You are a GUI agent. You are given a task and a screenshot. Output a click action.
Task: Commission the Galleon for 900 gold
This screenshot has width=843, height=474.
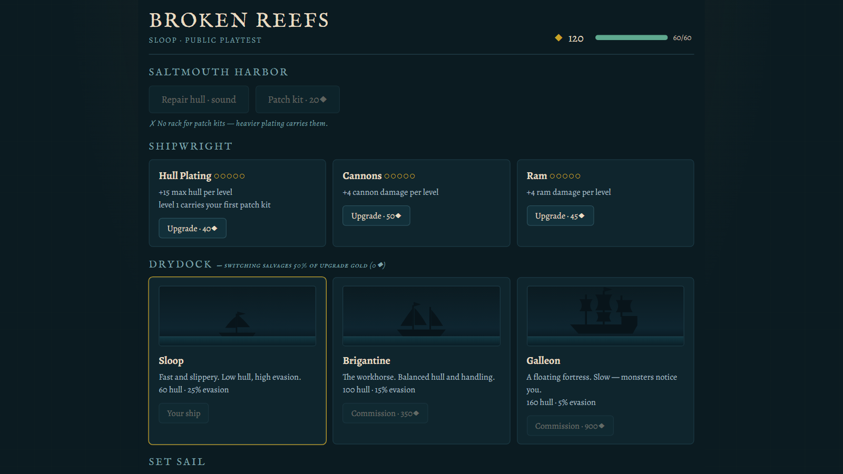pos(570,426)
